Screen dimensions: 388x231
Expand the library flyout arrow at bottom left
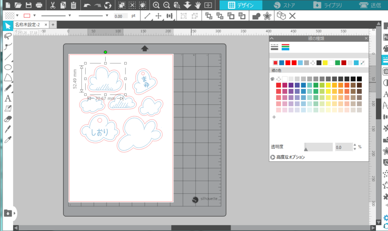coord(15,213)
